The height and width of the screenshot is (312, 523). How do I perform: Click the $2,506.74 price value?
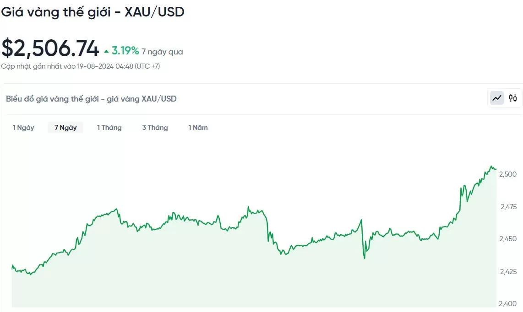[x=50, y=48]
